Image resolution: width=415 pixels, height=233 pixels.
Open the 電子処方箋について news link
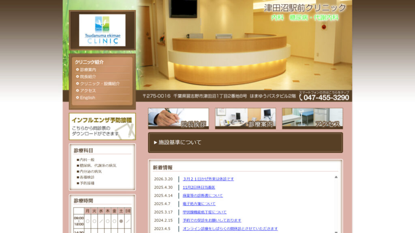click(x=199, y=204)
